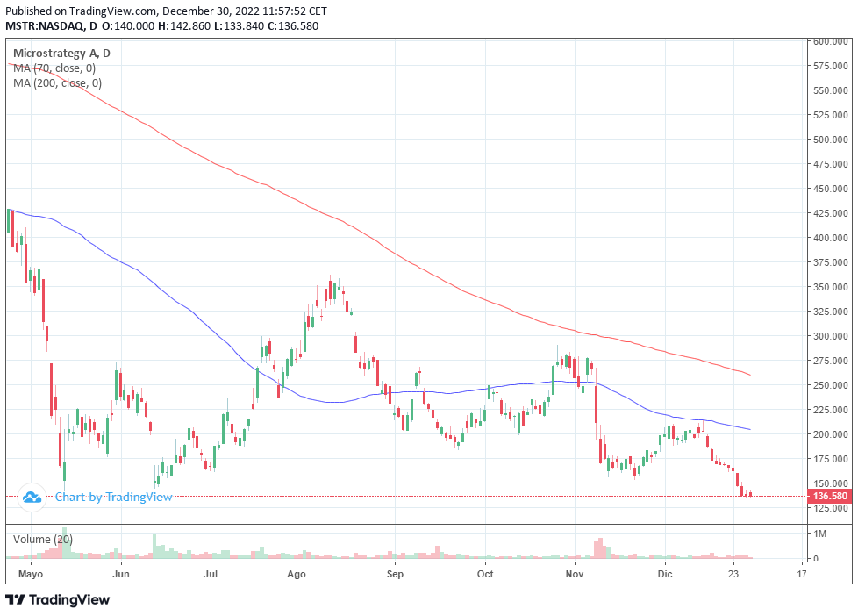The image size is (858, 616).
Task: Click the 125.000 price axis label
Action: pyautogui.click(x=831, y=508)
